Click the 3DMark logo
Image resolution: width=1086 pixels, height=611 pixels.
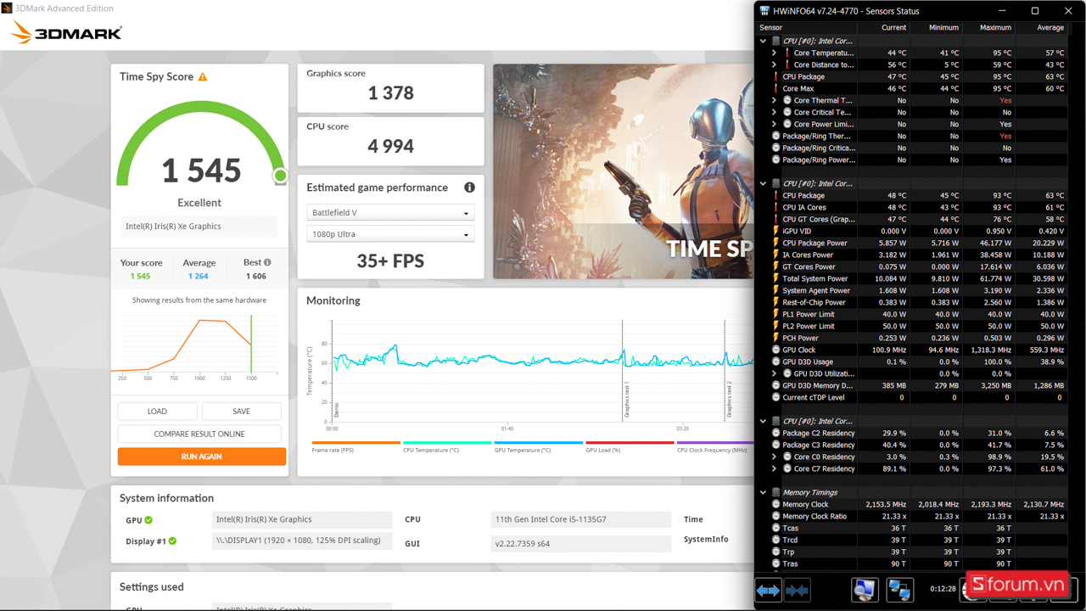pyautogui.click(x=66, y=33)
